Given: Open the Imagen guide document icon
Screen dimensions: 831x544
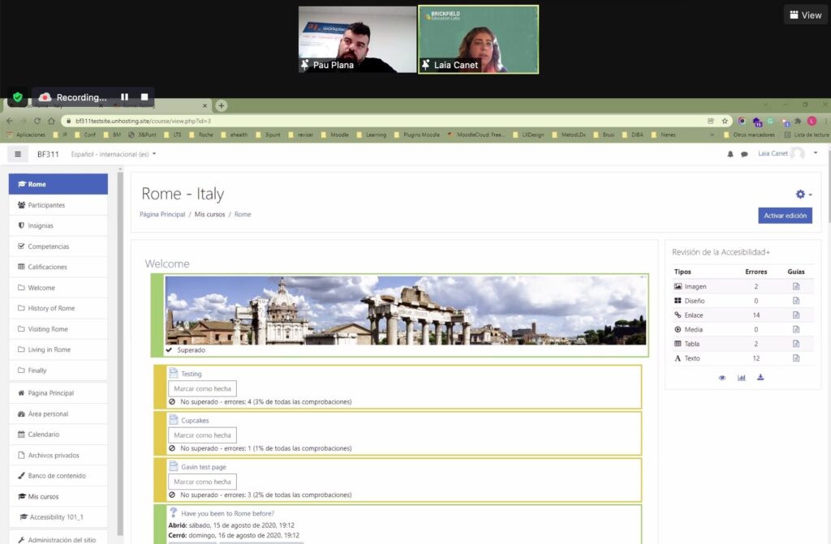Looking at the screenshot, I should (x=796, y=287).
